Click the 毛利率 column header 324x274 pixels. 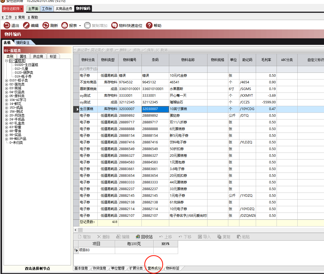266,60
